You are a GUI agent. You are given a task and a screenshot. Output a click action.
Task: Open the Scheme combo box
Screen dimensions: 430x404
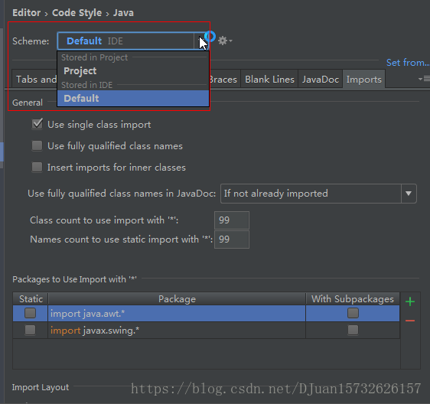click(x=132, y=41)
